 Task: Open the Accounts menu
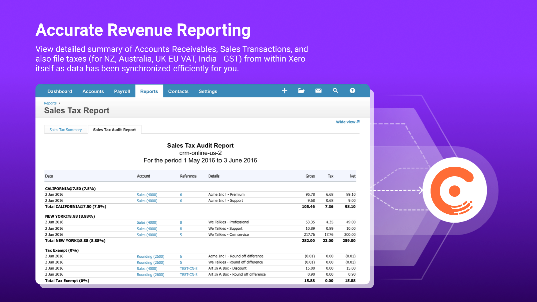point(93,91)
